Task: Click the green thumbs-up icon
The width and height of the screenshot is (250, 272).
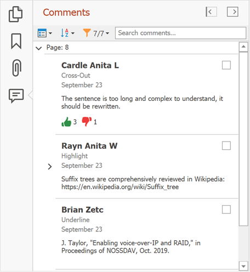Action: [66, 122]
